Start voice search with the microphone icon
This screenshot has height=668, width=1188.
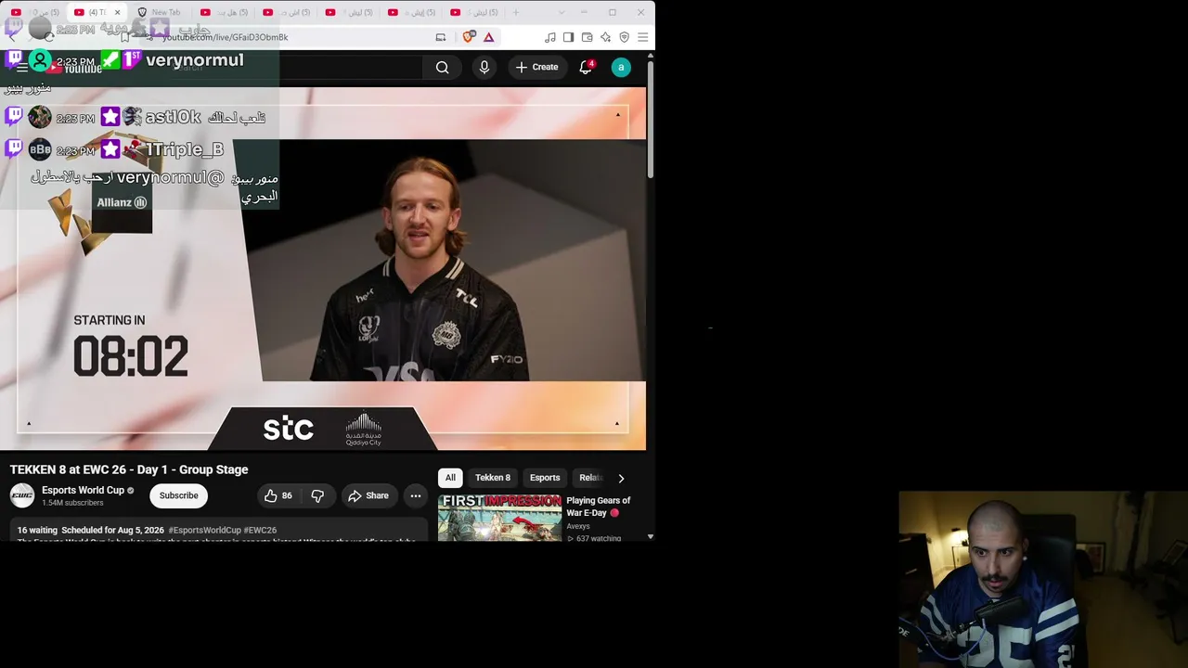point(484,67)
